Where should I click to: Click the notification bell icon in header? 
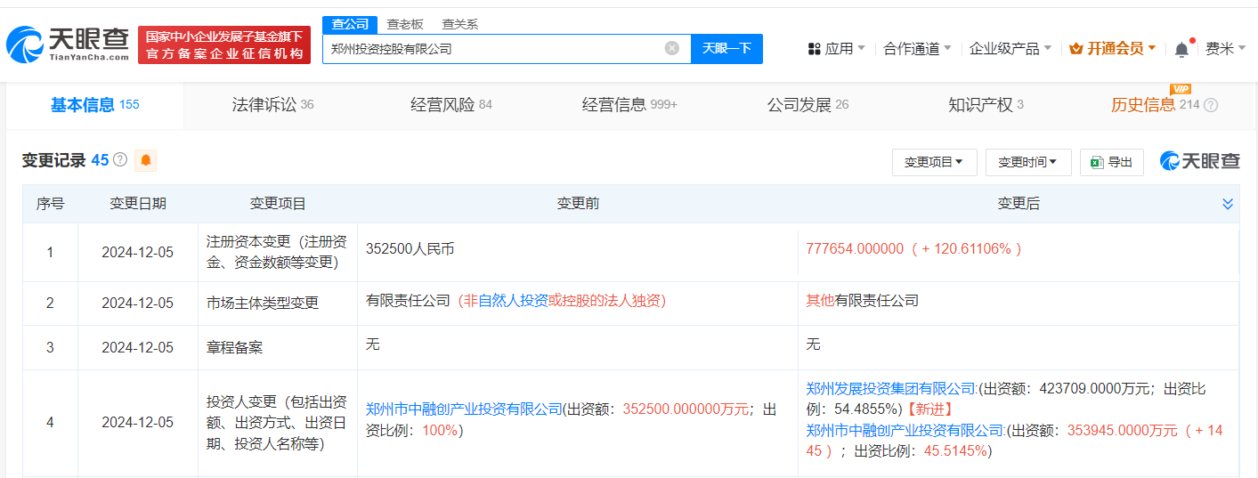coord(1181,49)
